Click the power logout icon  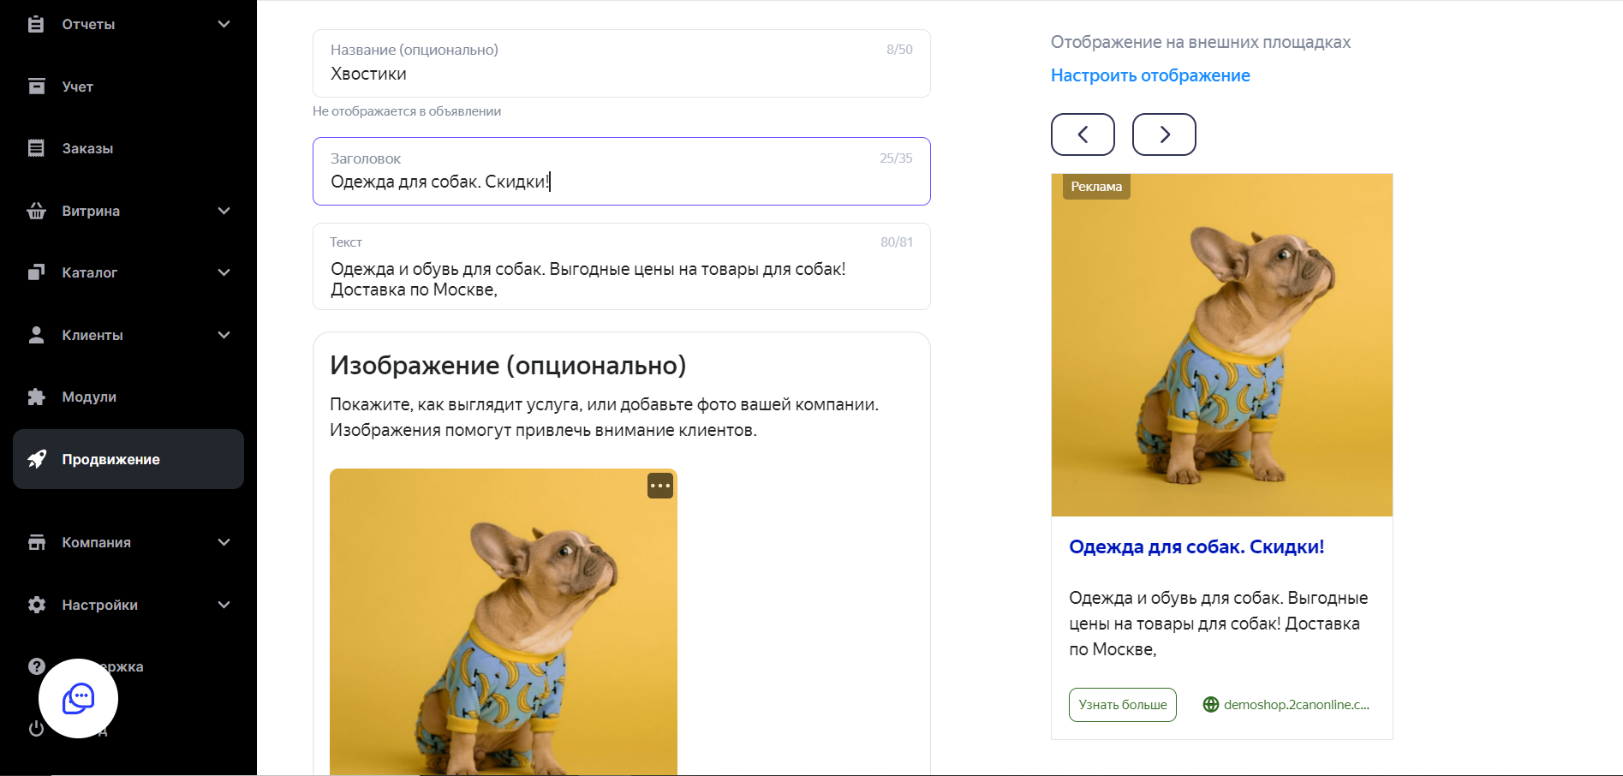coord(36,729)
